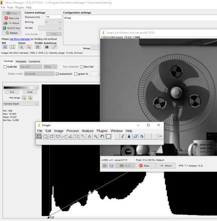Select the ImageJ Polygon selection tool
Image resolution: width=217 pixels, height=221 pixels.
click(52, 137)
